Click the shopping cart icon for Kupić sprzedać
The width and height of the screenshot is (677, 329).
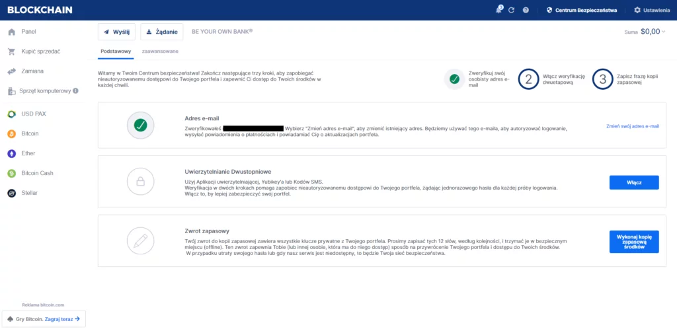(12, 52)
